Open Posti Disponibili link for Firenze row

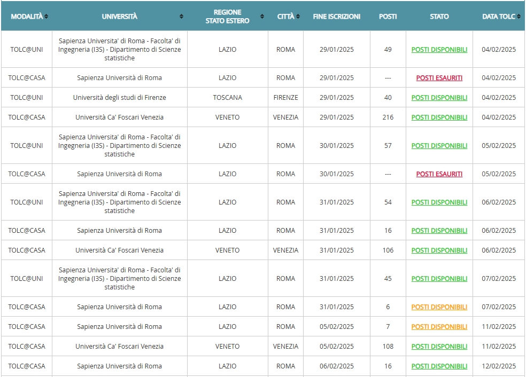pyautogui.click(x=439, y=98)
